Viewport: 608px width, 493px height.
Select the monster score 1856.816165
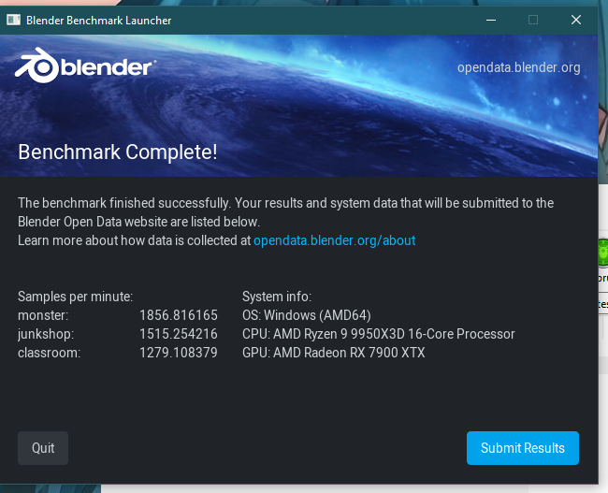tap(179, 315)
